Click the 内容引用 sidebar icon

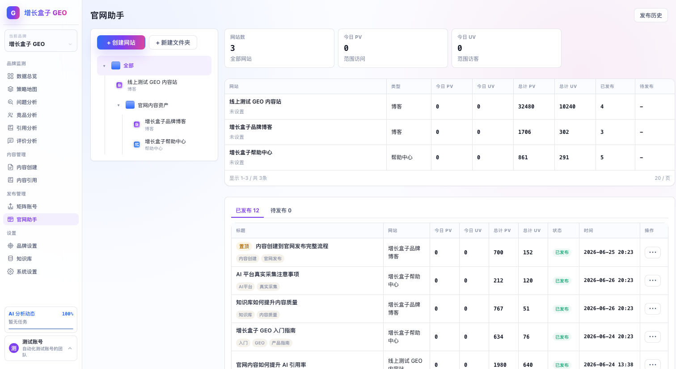(10, 180)
